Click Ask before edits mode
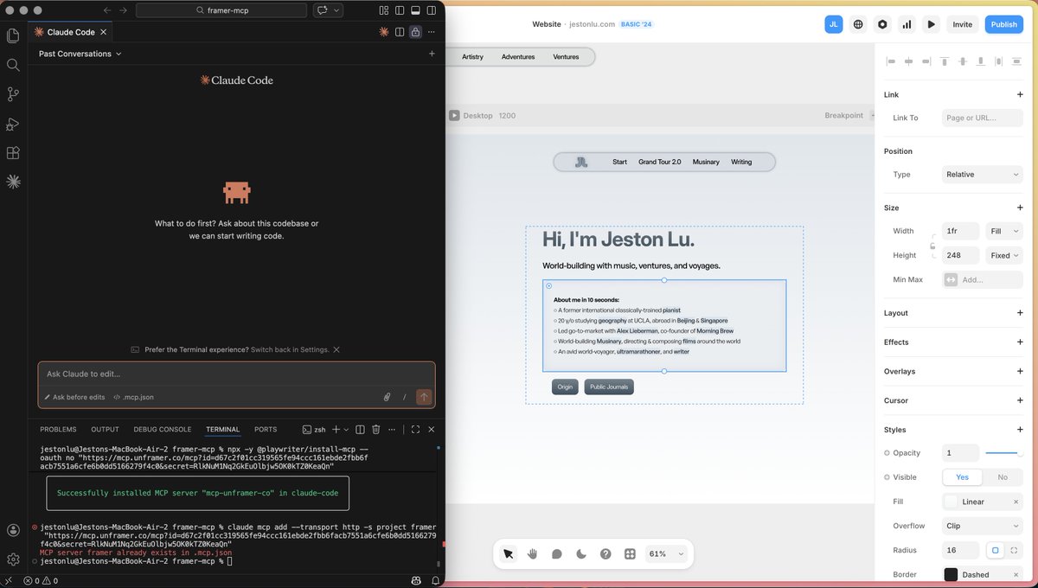Viewport: 1038px width, 588px height. coord(74,397)
